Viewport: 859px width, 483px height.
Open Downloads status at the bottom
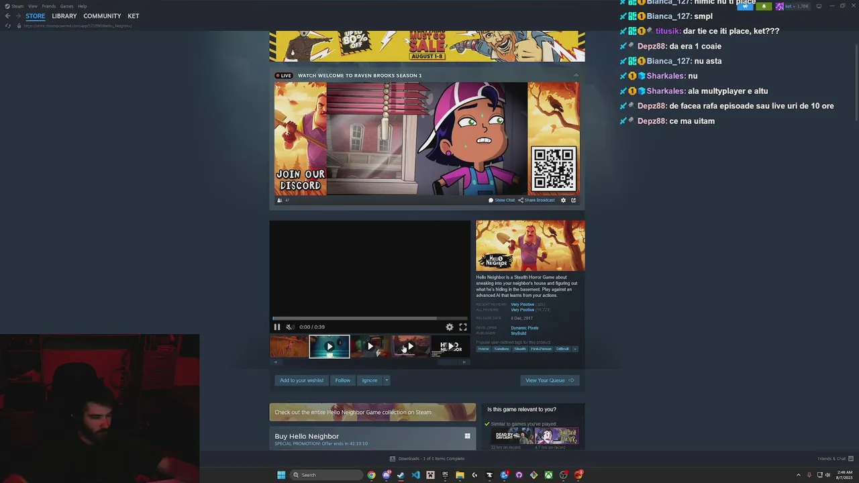pyautogui.click(x=427, y=459)
